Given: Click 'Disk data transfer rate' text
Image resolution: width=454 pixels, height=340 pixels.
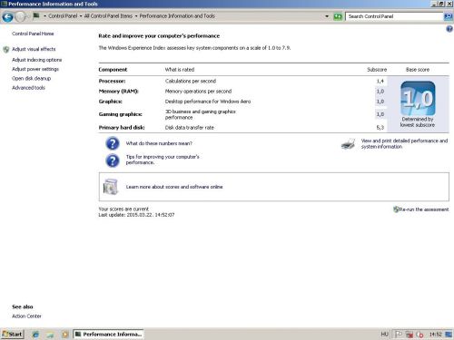Looking at the screenshot, I should pyautogui.click(x=190, y=128).
